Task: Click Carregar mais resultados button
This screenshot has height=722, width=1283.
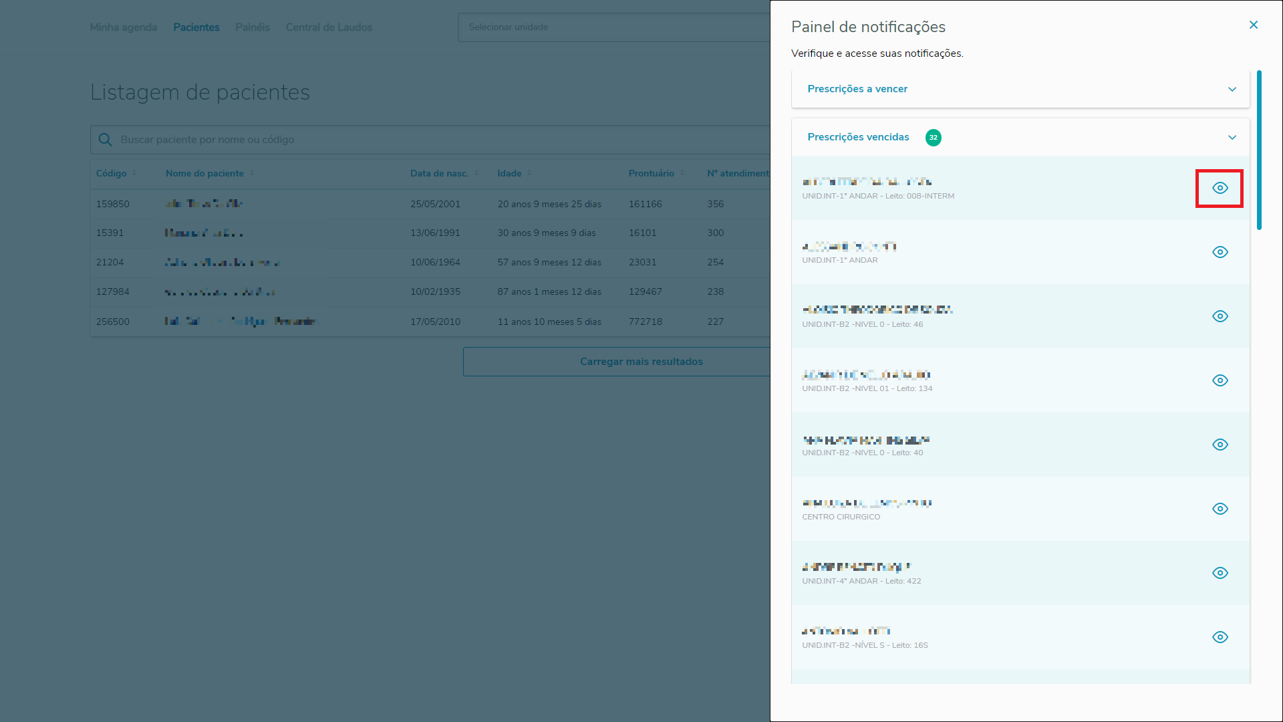Action: coord(640,362)
